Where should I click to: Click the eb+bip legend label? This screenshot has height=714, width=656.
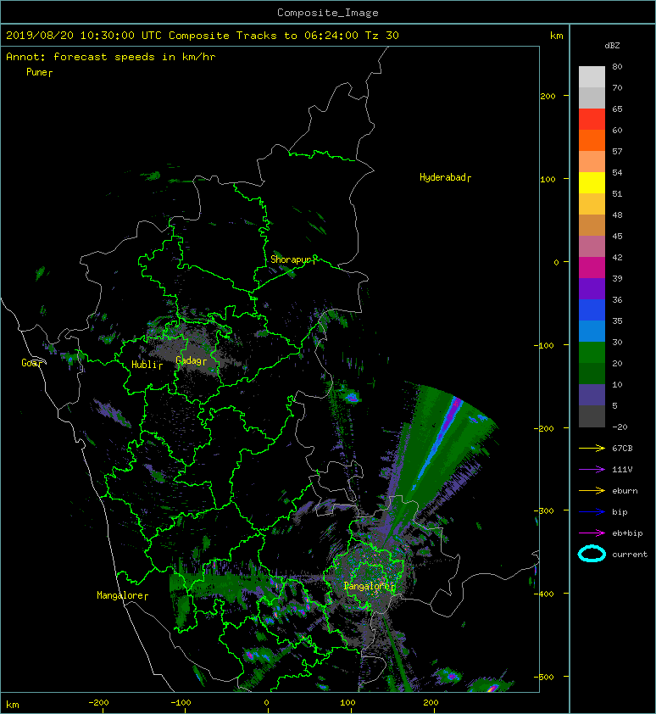(x=627, y=533)
